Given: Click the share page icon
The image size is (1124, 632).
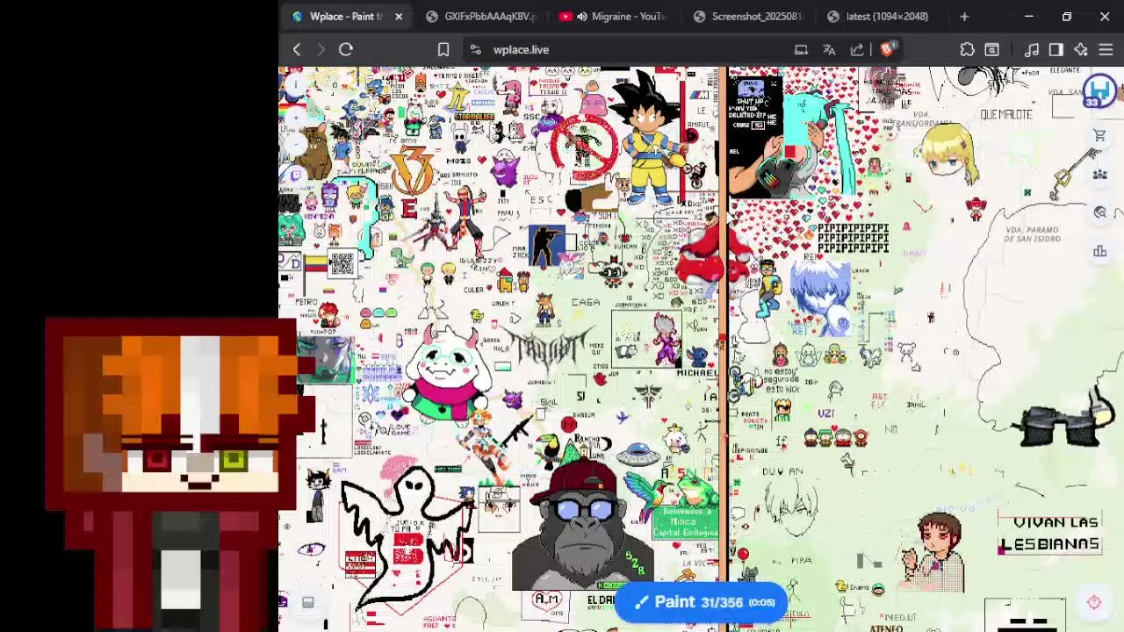Looking at the screenshot, I should pyautogui.click(x=857, y=50).
